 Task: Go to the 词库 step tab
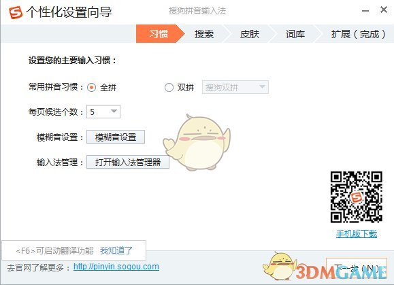tap(295, 34)
